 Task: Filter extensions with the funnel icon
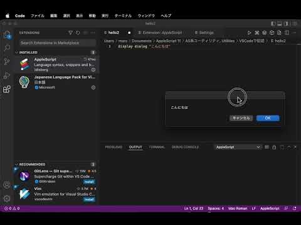71,32
